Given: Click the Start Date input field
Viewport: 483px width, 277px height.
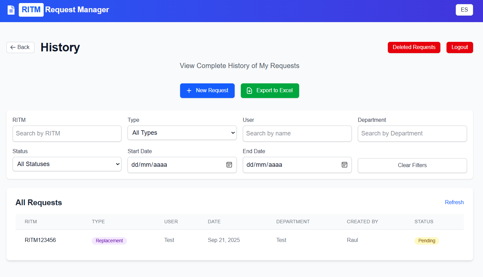Looking at the screenshot, I should (182, 165).
